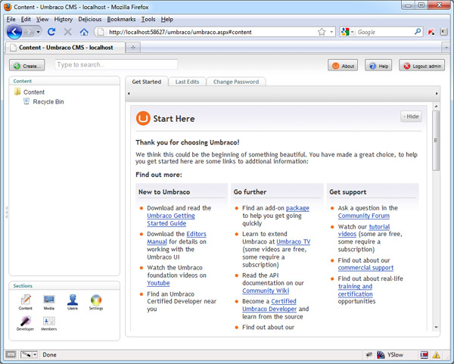Switch to the Get Started tab
454x364 pixels.
coord(147,82)
